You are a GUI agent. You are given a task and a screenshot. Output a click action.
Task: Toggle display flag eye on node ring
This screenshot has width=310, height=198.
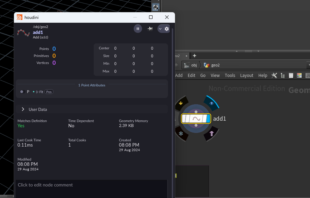[212, 103]
